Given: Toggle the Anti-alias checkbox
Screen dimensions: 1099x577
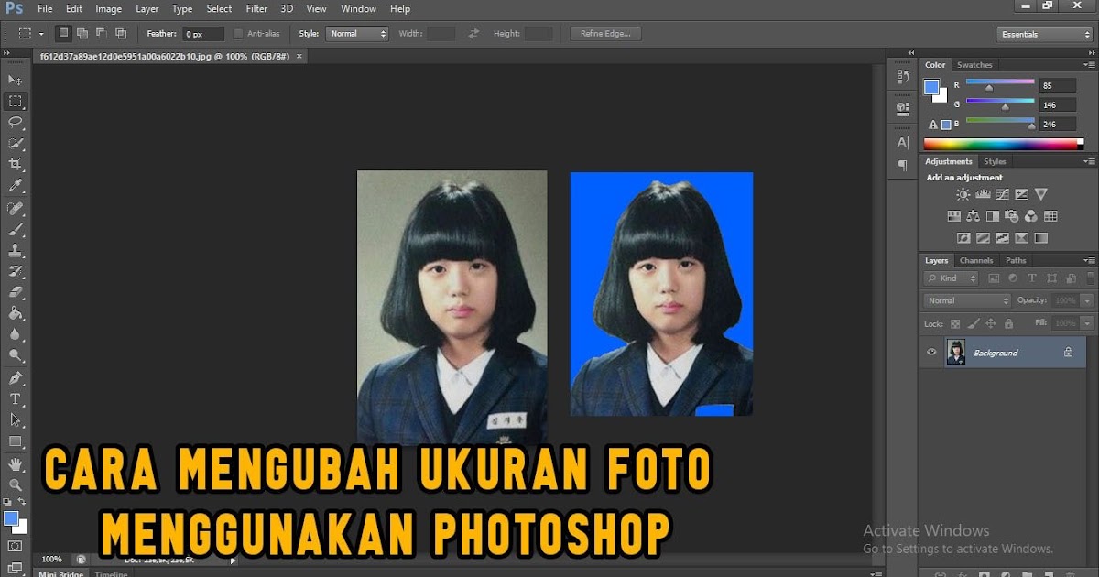Looking at the screenshot, I should [x=238, y=34].
